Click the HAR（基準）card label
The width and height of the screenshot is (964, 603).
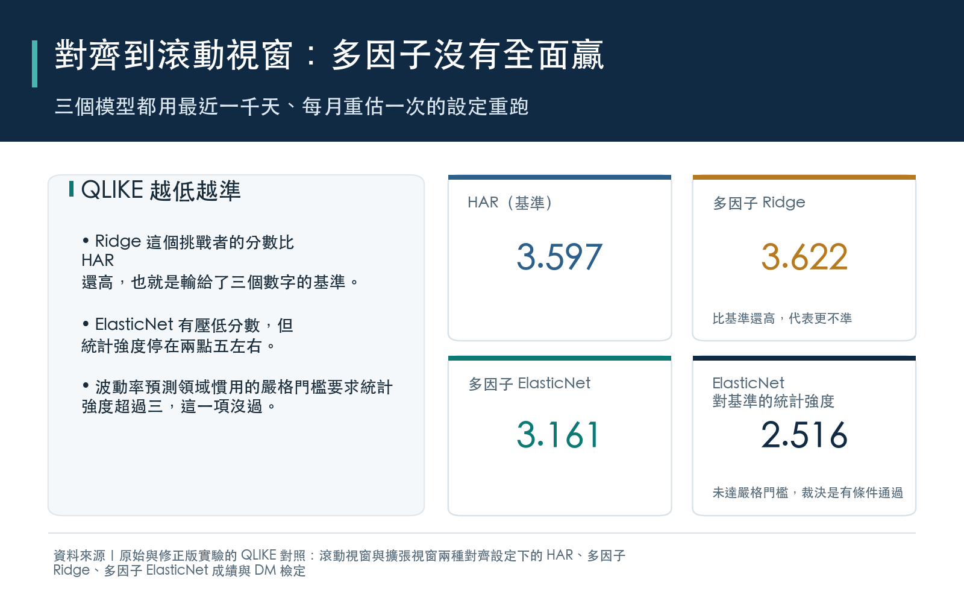pyautogui.click(x=510, y=203)
